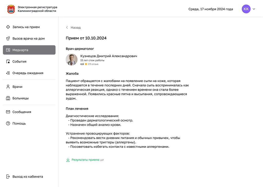Open doctor Кузнецов Дмитрий Александрович profile
Screen dimensions: 263x187
[109, 56]
